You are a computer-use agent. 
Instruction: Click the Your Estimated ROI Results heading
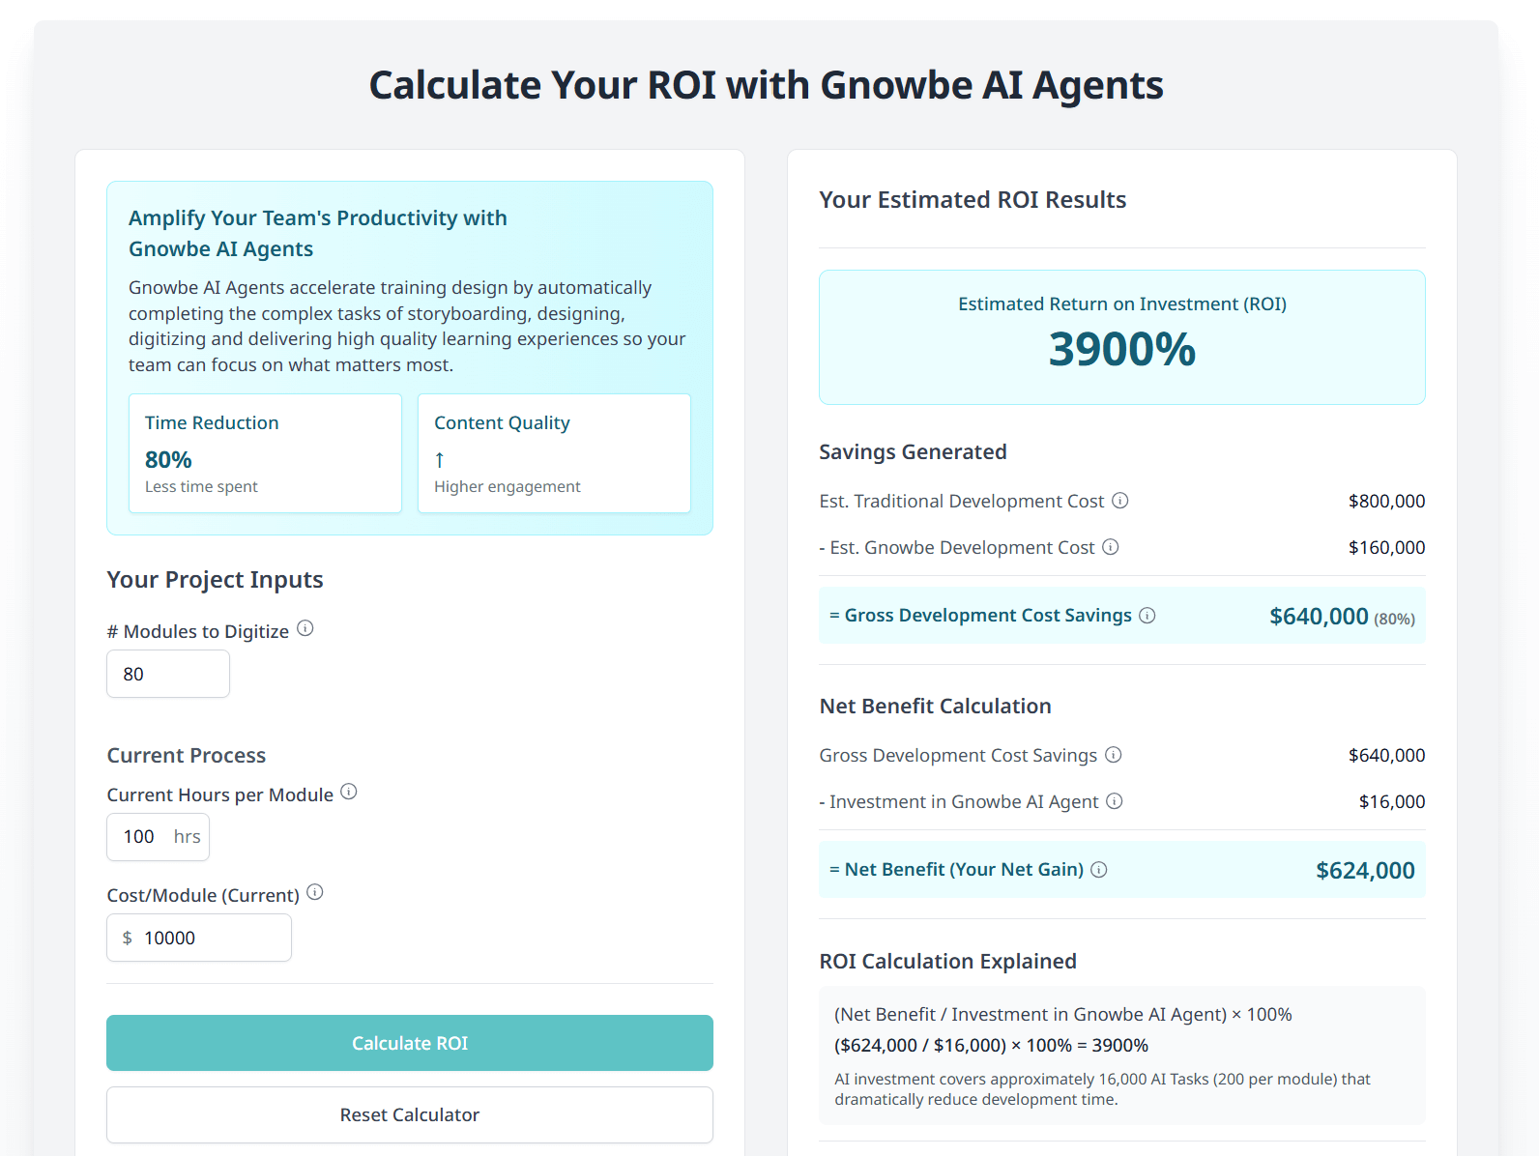[973, 199]
